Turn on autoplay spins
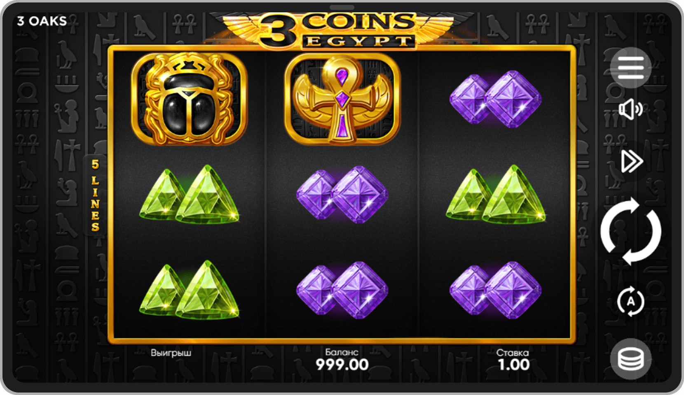Screen dimensions: 684x395 pos(630,301)
